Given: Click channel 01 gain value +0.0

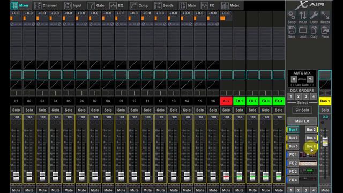Looking at the screenshot, I should tap(16, 13).
